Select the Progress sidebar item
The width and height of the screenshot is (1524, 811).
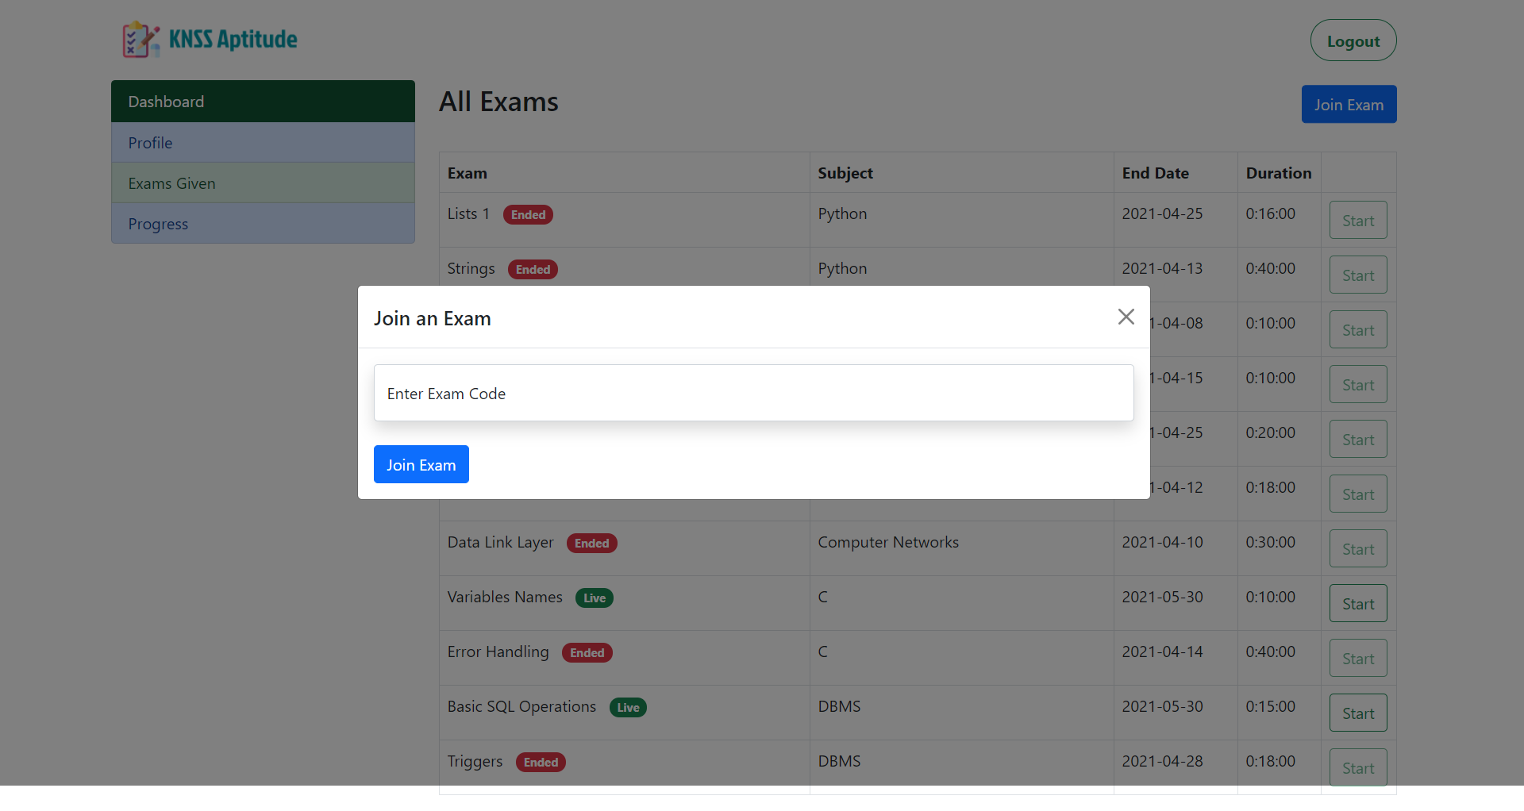263,224
